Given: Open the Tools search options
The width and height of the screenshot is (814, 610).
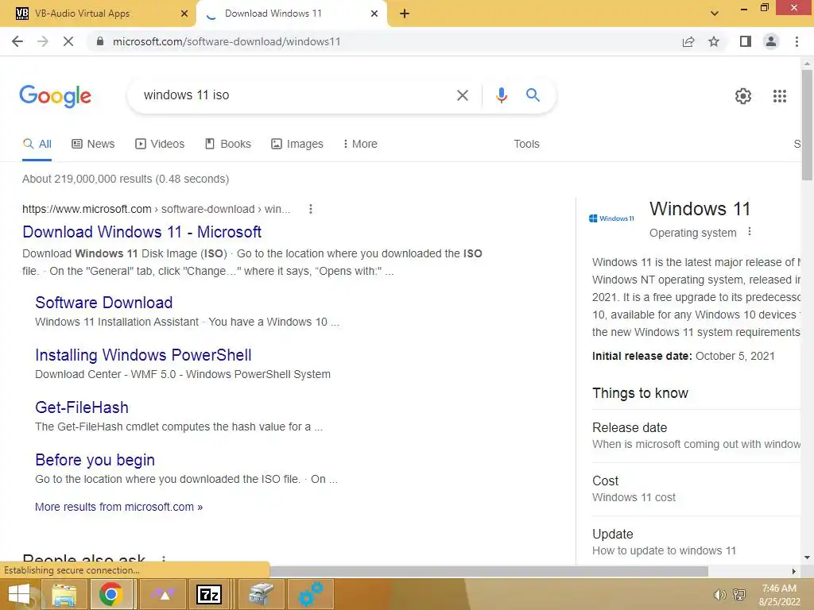Looking at the screenshot, I should tap(526, 144).
